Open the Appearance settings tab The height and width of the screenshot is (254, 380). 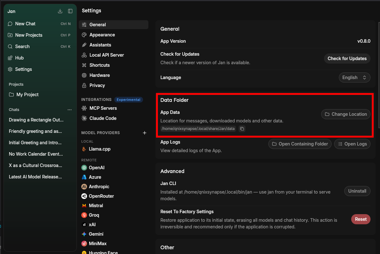pyautogui.click(x=114, y=35)
